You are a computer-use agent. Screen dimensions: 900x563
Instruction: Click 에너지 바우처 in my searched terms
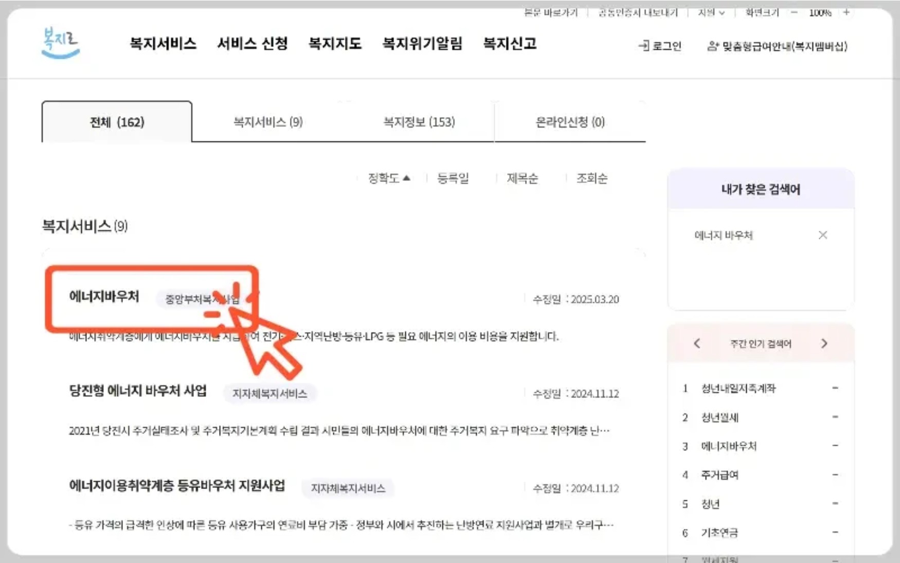coord(723,235)
